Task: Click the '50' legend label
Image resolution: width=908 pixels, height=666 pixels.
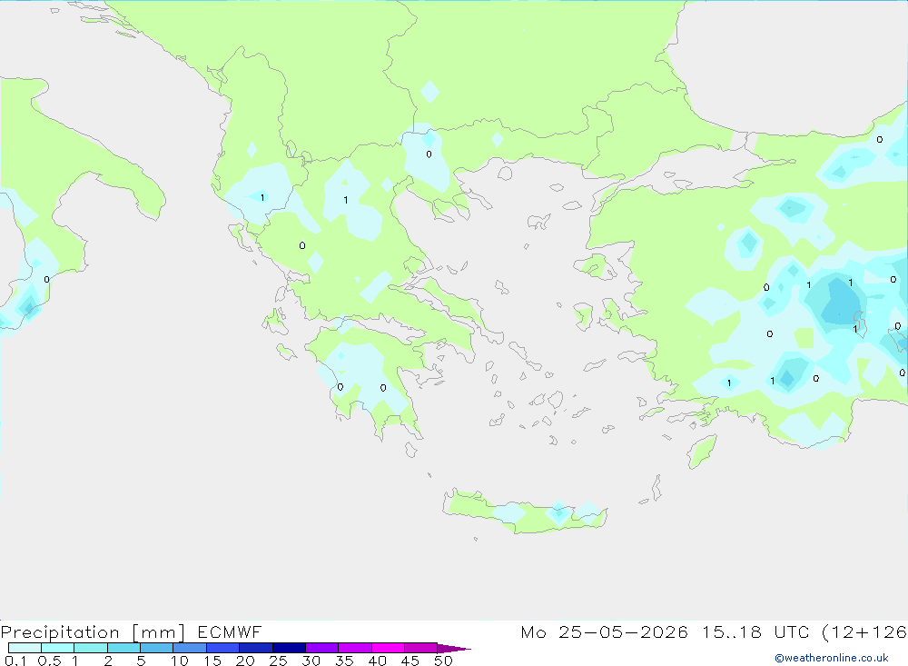Action: click(x=444, y=661)
